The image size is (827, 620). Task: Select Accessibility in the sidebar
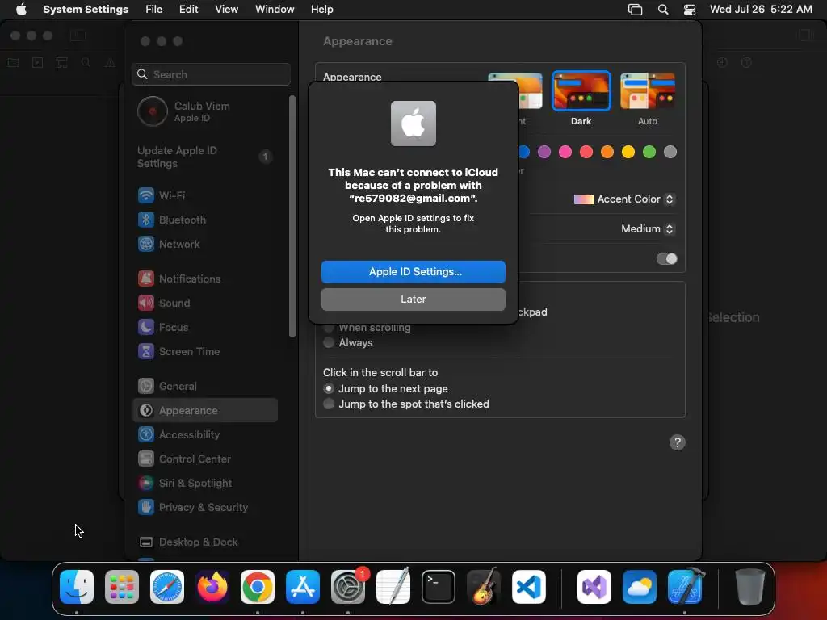178,434
